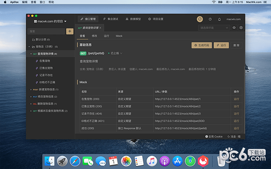271x169 pixels.
Task: Click 运行 link in 在售宠物 (200) row
Action: 236,99
